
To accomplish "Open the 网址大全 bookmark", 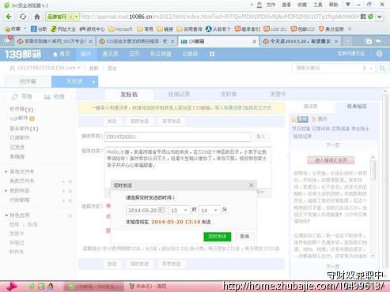I will pos(64,29).
